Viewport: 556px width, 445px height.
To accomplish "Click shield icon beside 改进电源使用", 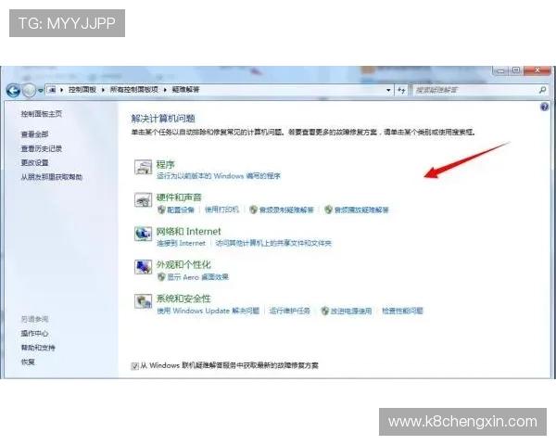I will coord(325,311).
